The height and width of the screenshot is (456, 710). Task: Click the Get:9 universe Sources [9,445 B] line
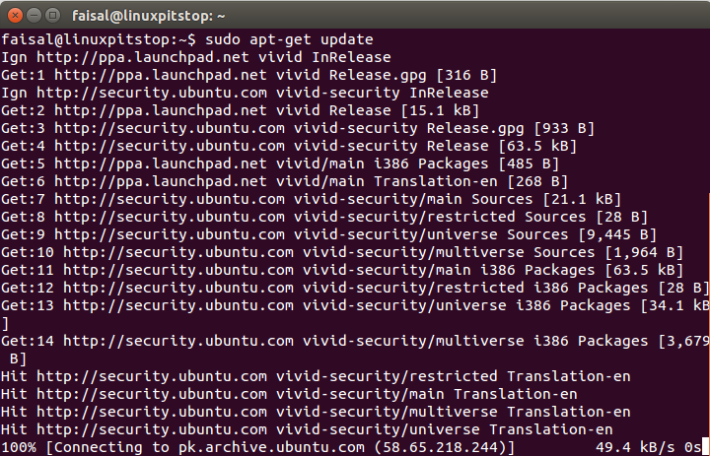(328, 234)
